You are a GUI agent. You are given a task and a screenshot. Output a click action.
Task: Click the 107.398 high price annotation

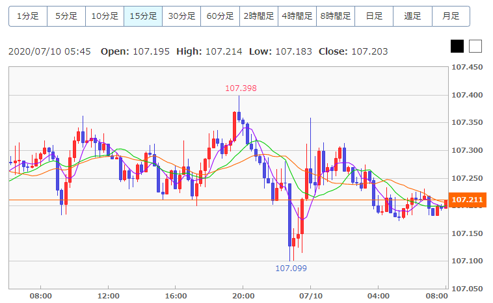click(241, 88)
